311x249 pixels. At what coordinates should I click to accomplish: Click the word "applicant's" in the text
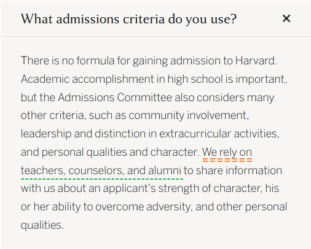(129, 188)
